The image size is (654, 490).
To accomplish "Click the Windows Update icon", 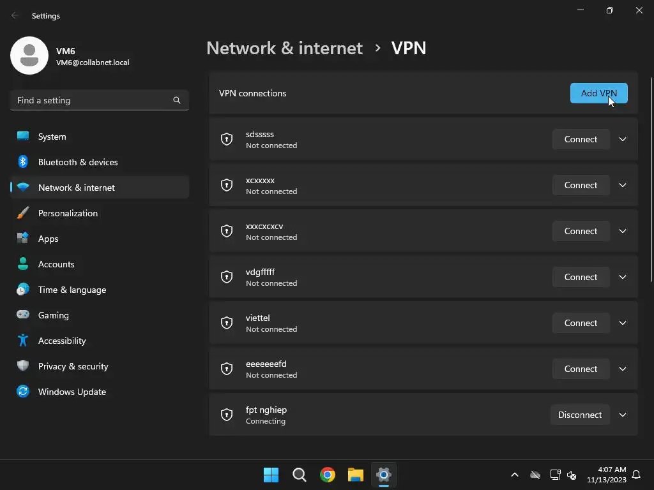I will (23, 392).
